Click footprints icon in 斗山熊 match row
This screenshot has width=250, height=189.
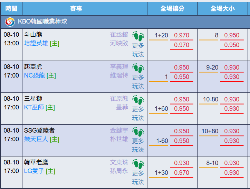[x=138, y=36]
